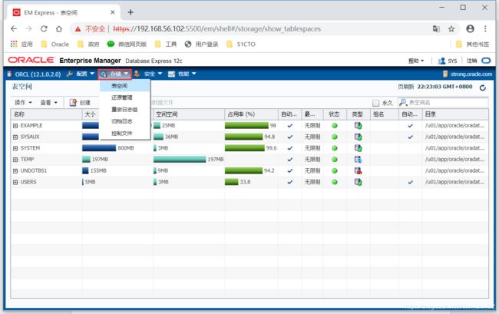Open the 操作 dropdown
499x314 pixels.
pyautogui.click(x=23, y=102)
